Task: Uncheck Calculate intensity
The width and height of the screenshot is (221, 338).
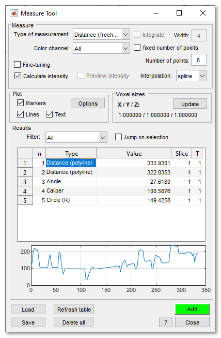Action: click(18, 76)
